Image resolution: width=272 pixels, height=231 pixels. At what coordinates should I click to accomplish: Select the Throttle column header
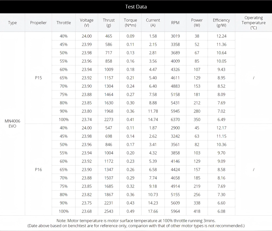tap(64, 23)
